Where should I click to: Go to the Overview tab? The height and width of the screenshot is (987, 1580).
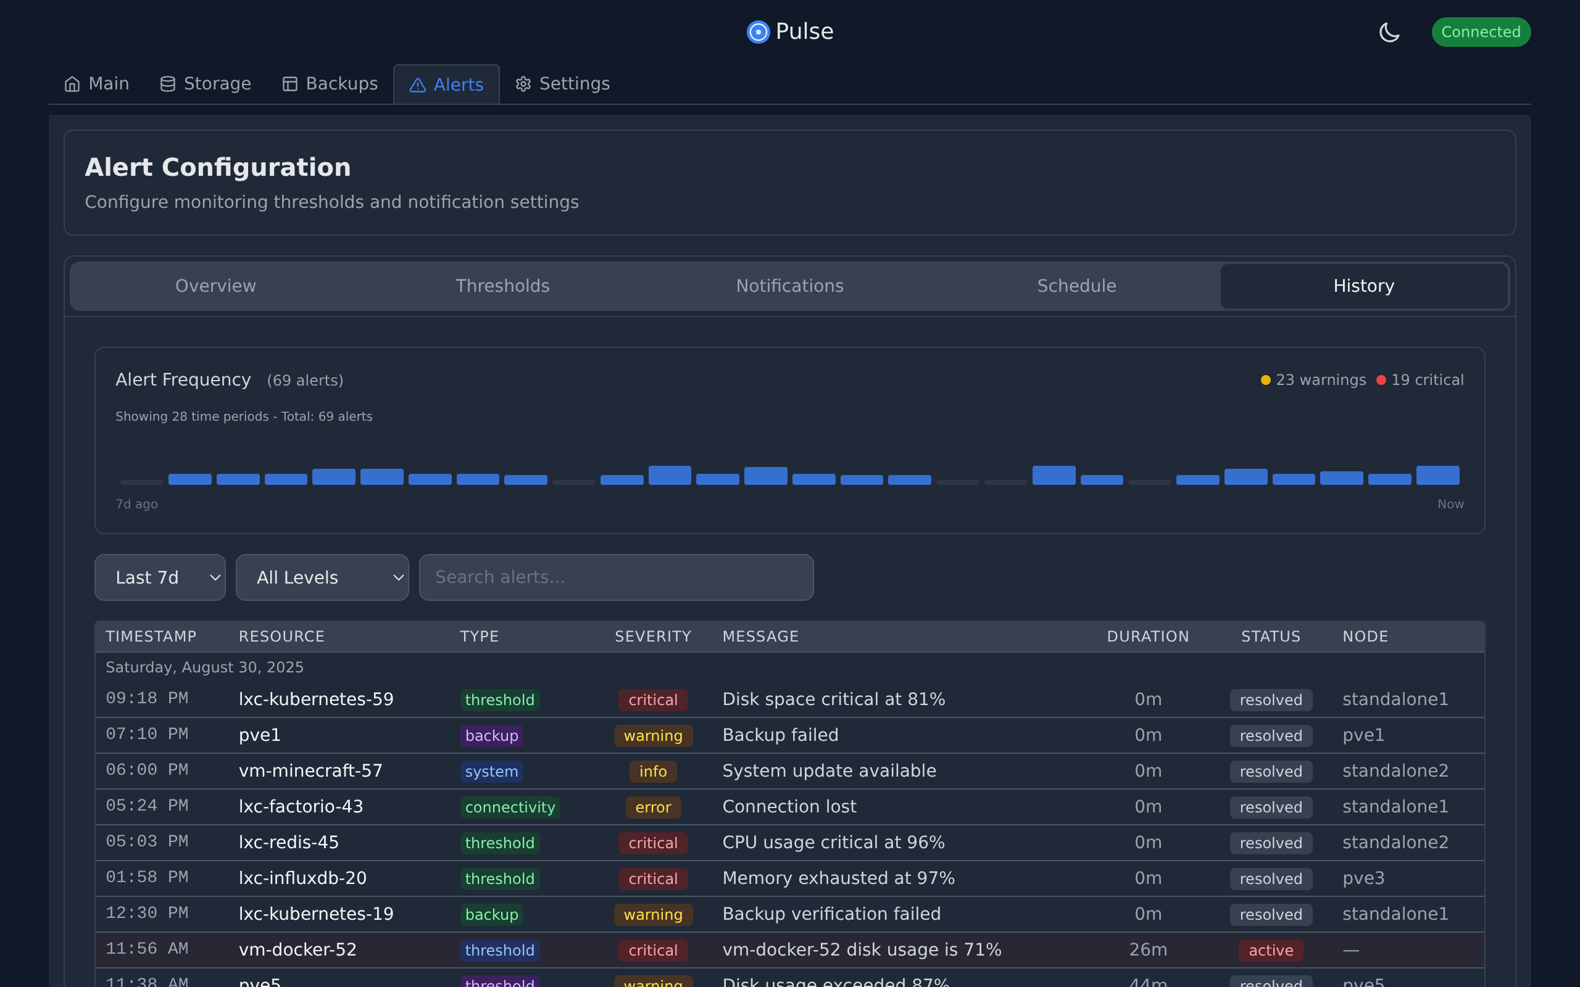(x=215, y=286)
